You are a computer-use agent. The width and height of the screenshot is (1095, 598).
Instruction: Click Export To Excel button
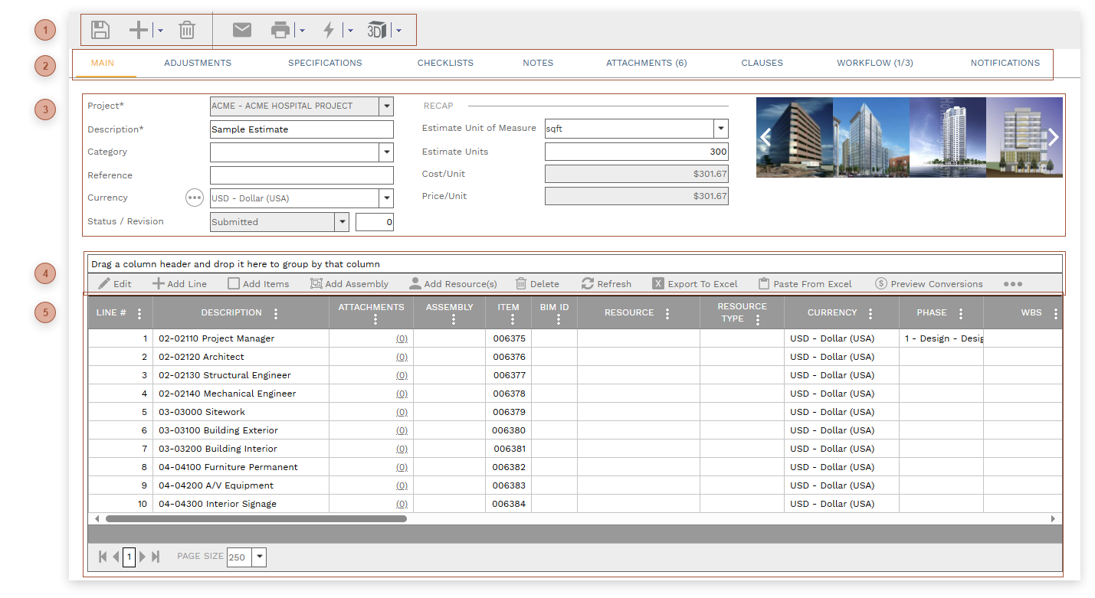(695, 284)
